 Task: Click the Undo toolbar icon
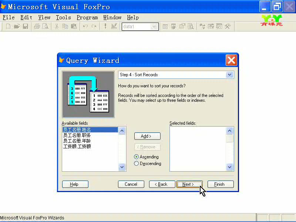[x=85, y=26]
